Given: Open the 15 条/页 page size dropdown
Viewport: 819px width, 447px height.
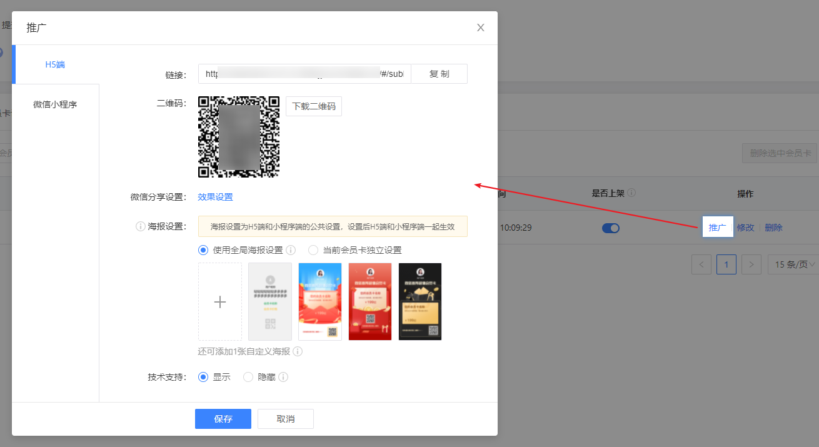Looking at the screenshot, I should [793, 264].
